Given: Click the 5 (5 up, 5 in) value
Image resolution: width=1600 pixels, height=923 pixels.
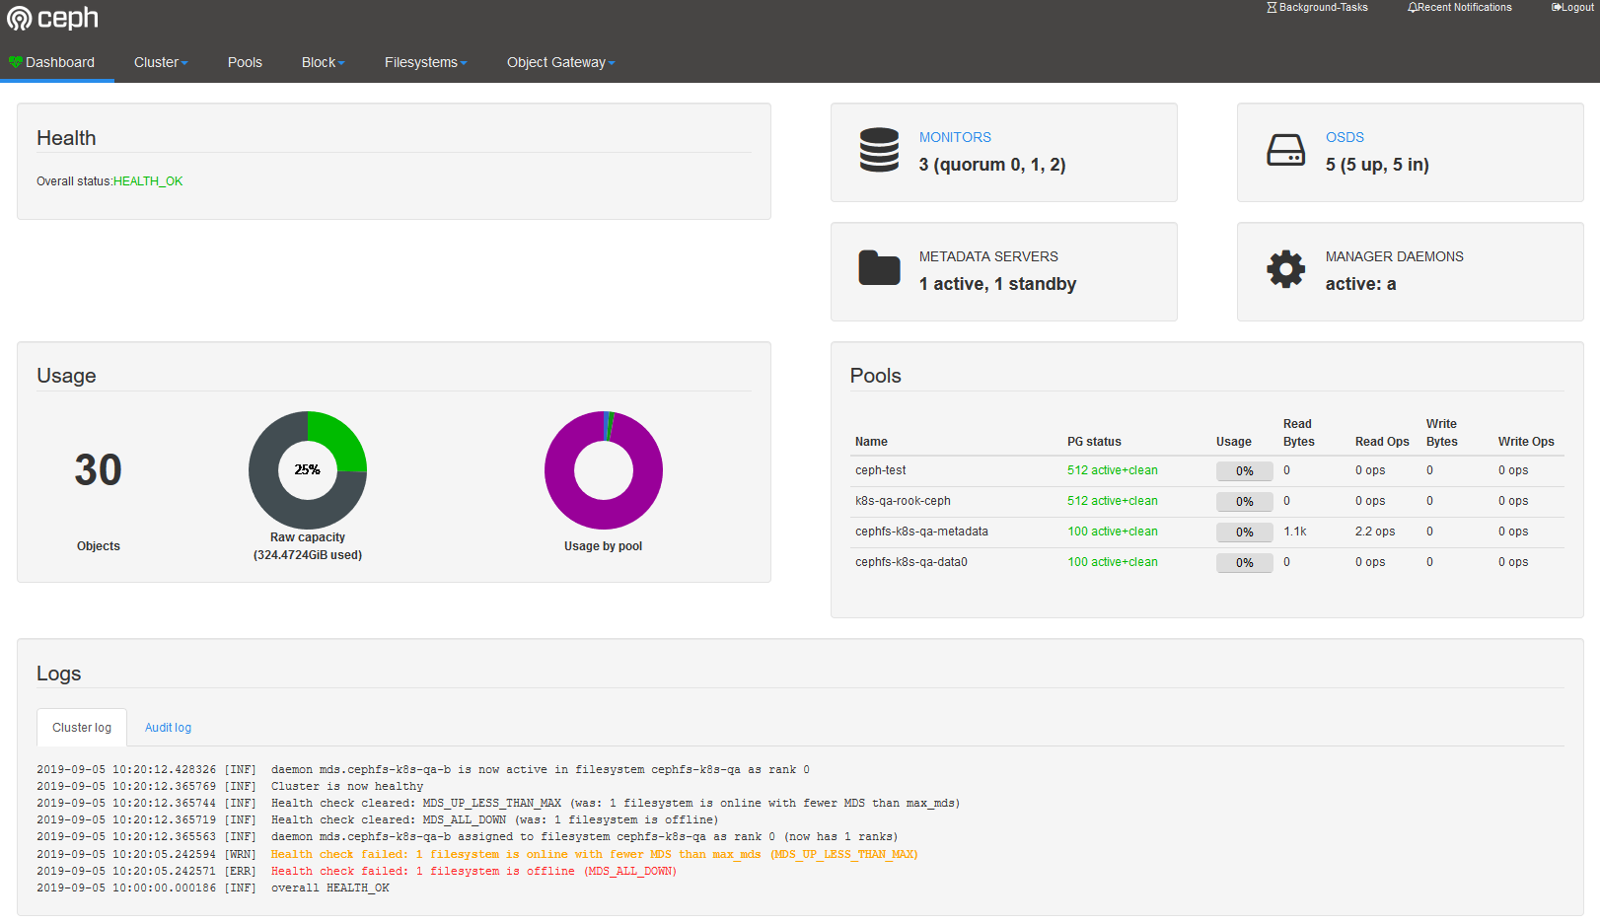Looking at the screenshot, I should click(1377, 165).
